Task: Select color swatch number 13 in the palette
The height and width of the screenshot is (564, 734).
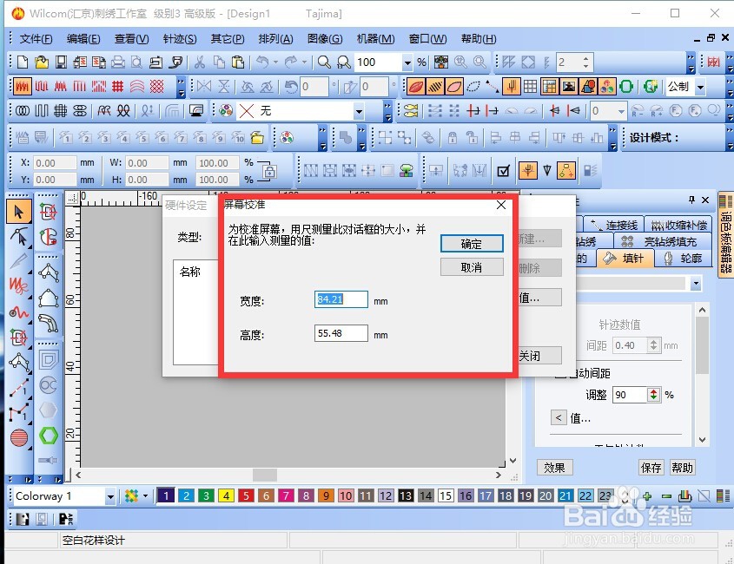Action: click(404, 495)
